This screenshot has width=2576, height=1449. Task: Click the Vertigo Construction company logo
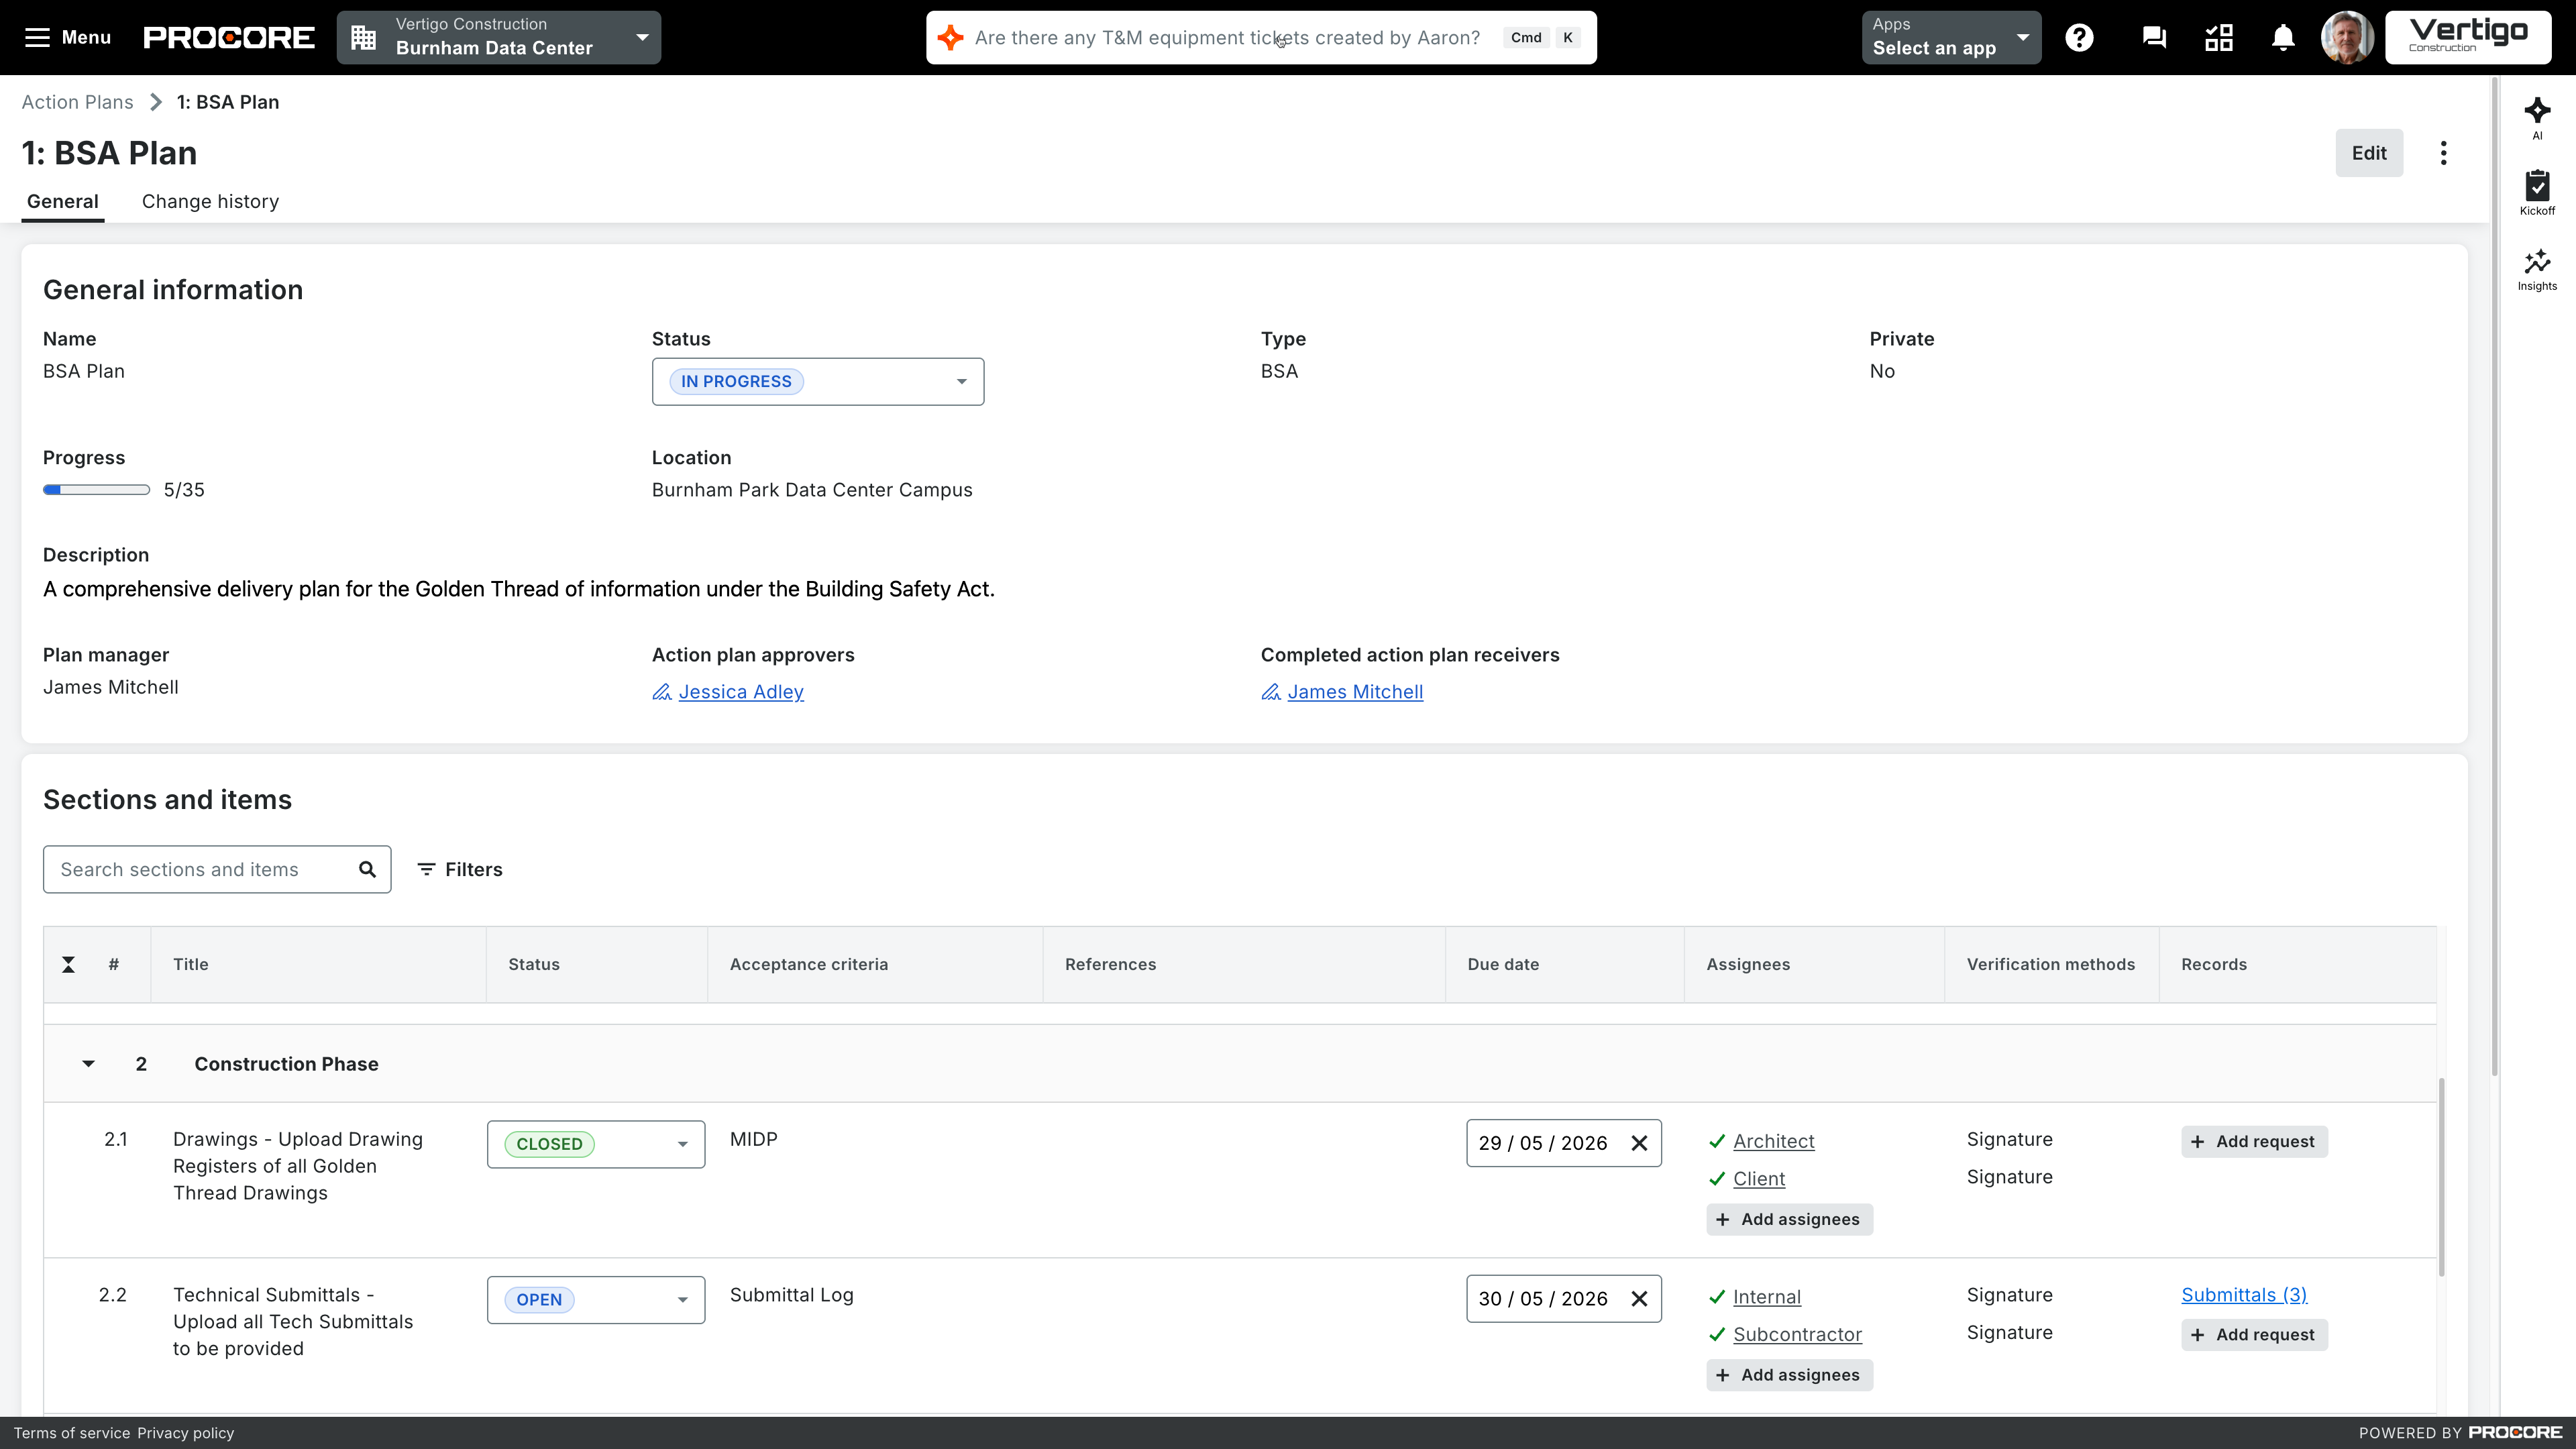coord(2468,38)
